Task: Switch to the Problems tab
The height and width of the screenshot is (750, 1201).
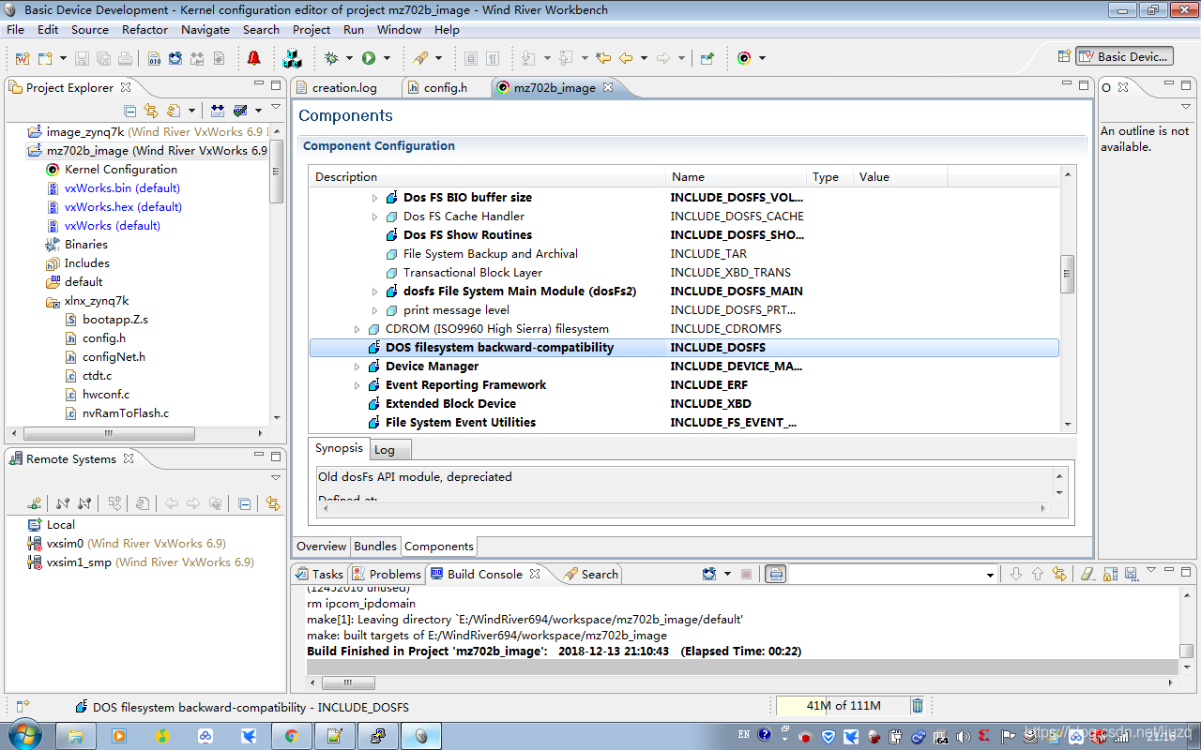Action: click(387, 574)
